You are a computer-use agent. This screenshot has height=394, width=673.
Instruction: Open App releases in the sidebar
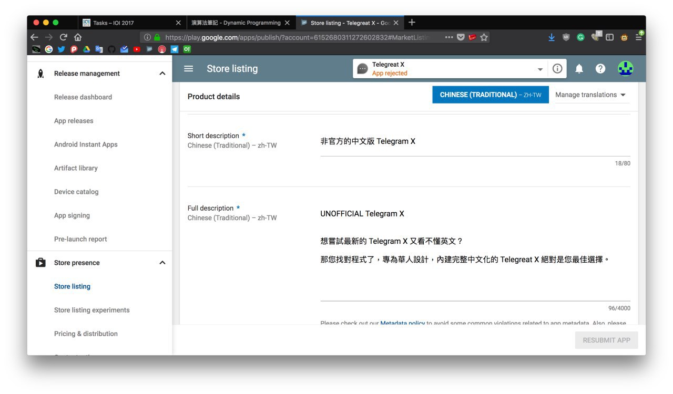pos(74,121)
